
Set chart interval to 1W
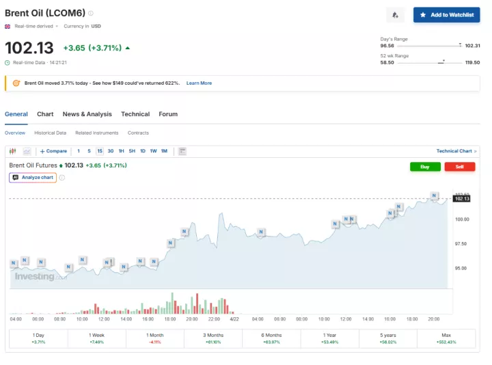pyautogui.click(x=153, y=151)
